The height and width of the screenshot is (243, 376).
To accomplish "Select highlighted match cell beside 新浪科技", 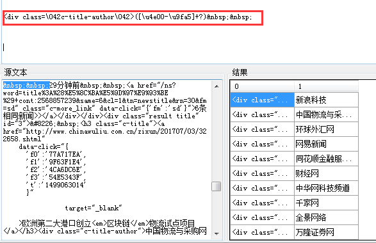I will tap(263, 100).
